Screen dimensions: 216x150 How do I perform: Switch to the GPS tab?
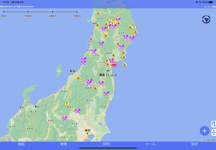click(106, 144)
